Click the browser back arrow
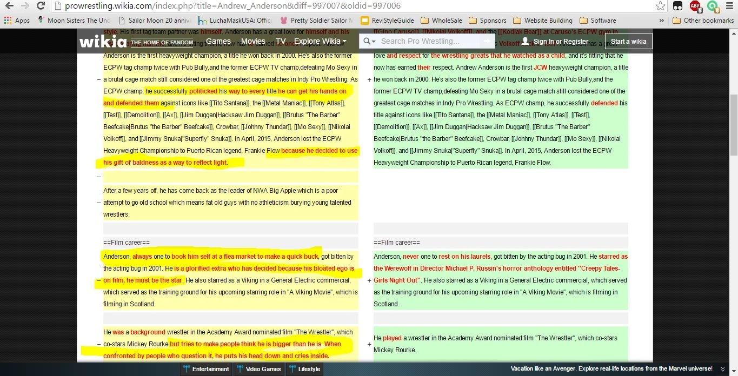 coord(9,6)
